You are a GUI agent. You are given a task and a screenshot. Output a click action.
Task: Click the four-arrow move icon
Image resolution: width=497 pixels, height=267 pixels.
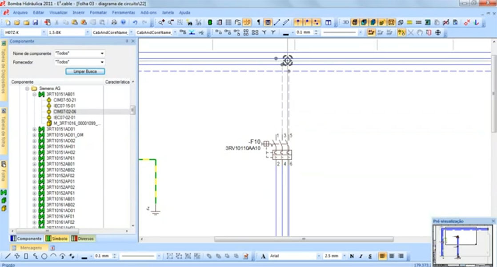point(438,32)
